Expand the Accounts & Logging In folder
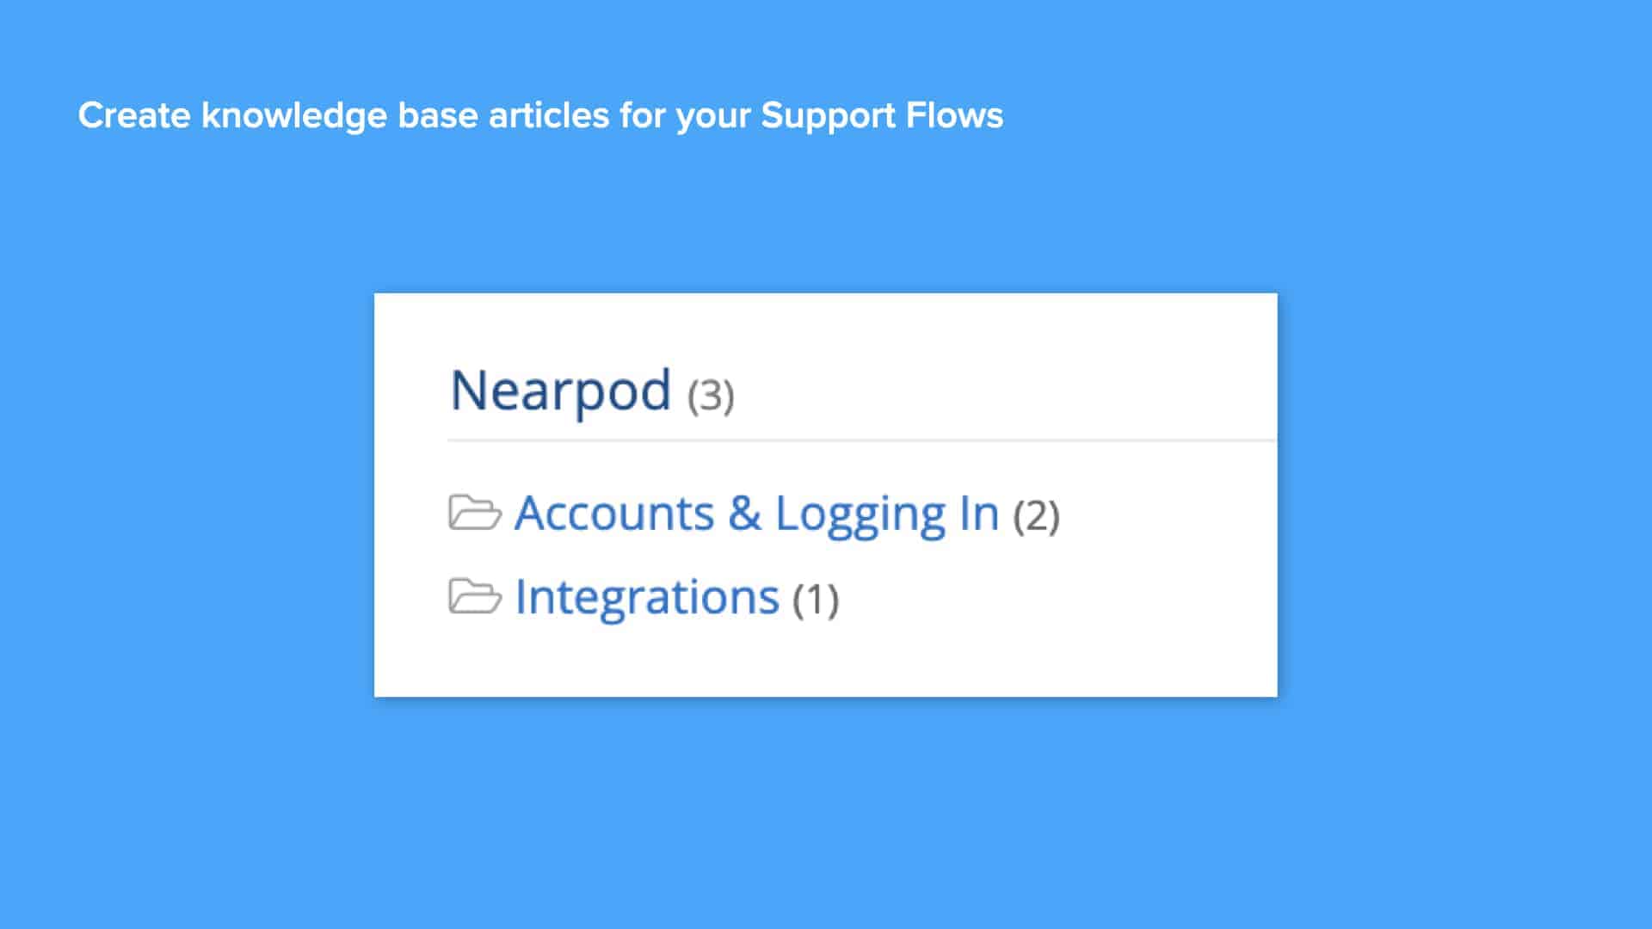The height and width of the screenshot is (929, 1652). [755, 514]
